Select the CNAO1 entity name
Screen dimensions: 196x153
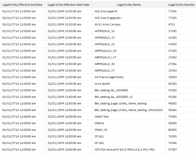pyautogui.click(x=99, y=123)
